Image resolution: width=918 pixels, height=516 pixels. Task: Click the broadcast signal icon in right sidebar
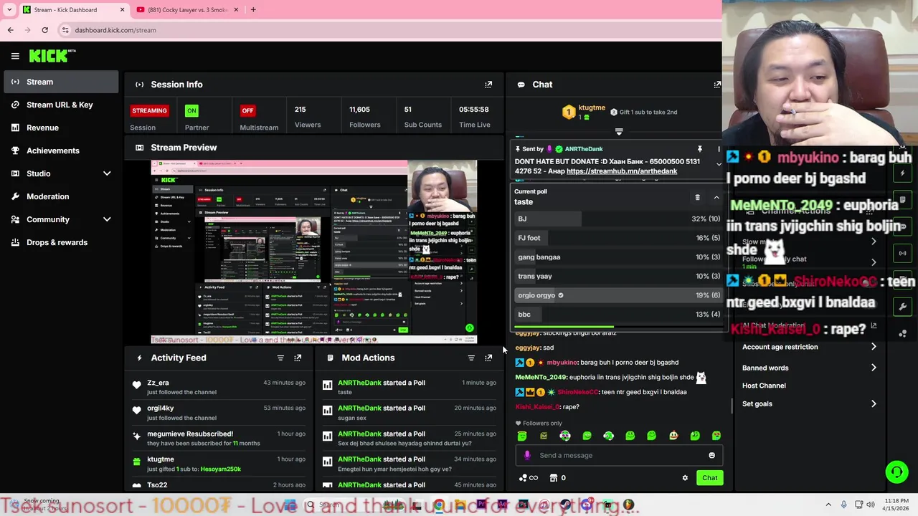[902, 253]
